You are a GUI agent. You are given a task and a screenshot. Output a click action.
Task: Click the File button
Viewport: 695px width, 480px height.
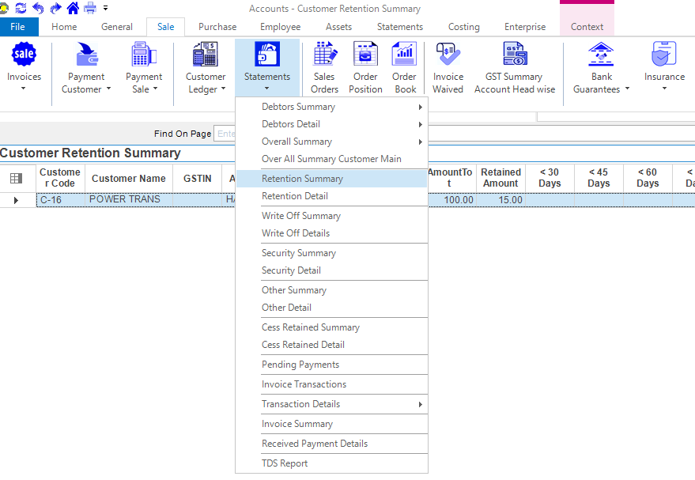[18, 27]
